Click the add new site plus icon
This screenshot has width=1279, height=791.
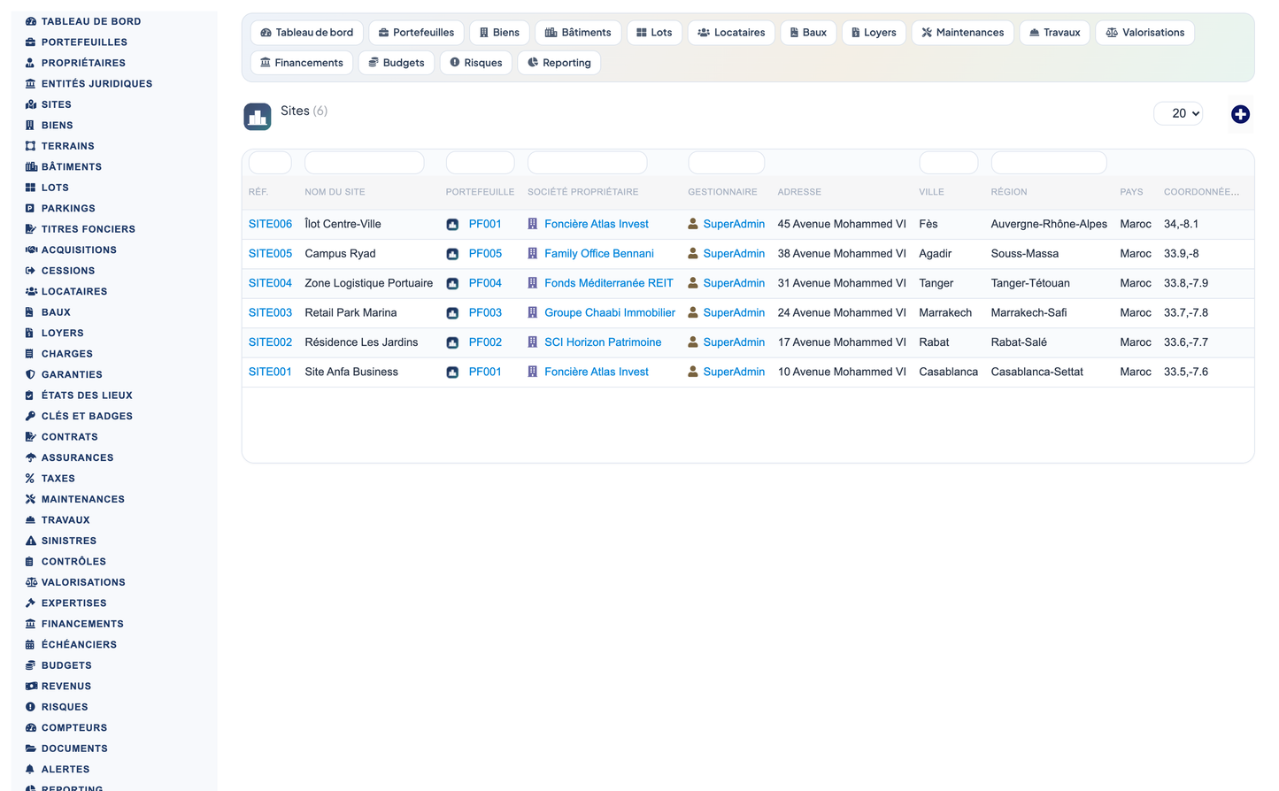point(1240,114)
